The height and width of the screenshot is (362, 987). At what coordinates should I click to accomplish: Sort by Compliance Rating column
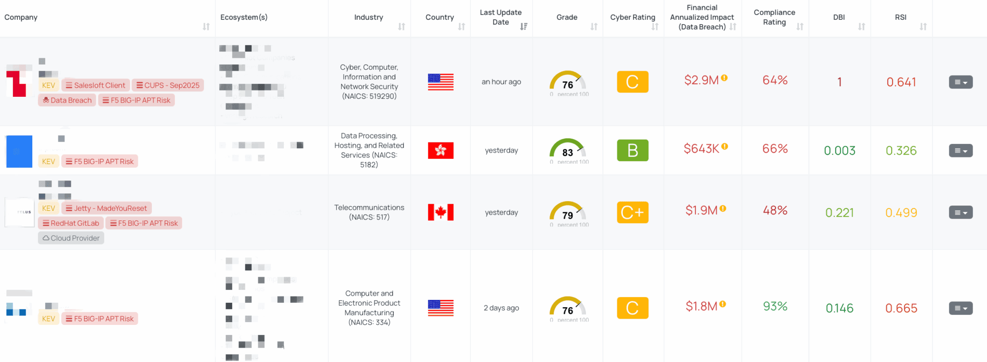[800, 26]
